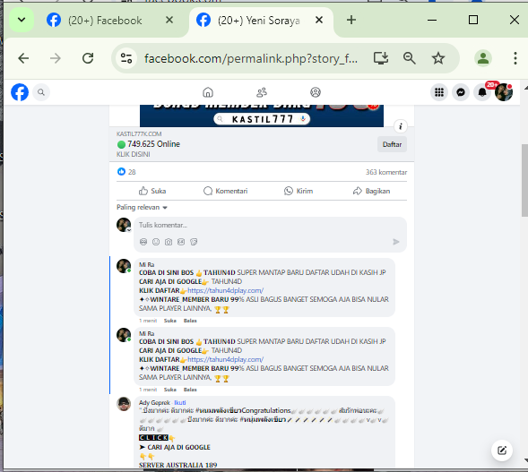
Task: Open the 363 komentar link
Action: click(x=386, y=172)
